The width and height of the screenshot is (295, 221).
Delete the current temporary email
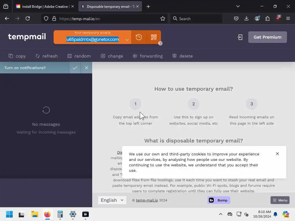tap(182, 56)
